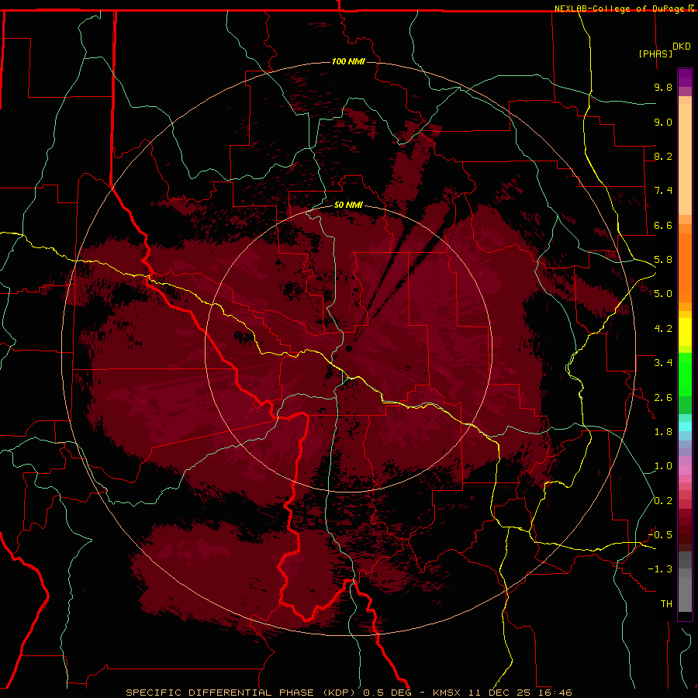Click the bright green segment of color bar
This screenshot has height=698, width=698.
(x=685, y=374)
